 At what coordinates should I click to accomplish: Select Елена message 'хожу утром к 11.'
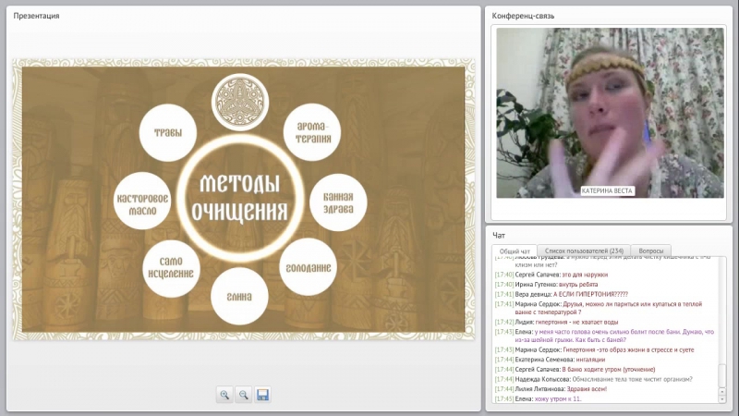tap(539, 399)
